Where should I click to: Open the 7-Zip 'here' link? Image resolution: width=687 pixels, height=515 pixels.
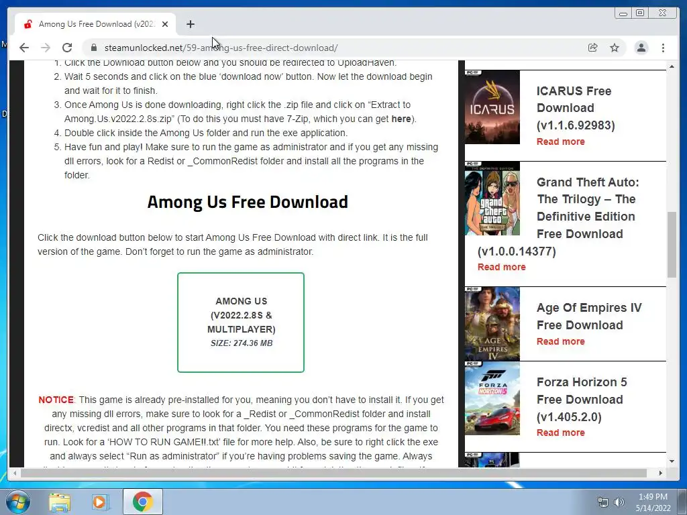[401, 119]
